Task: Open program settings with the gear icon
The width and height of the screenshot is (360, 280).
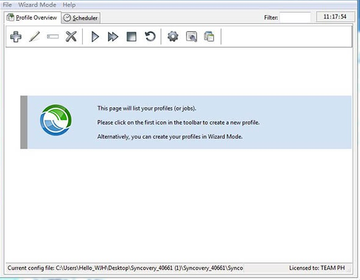Action: [173, 37]
